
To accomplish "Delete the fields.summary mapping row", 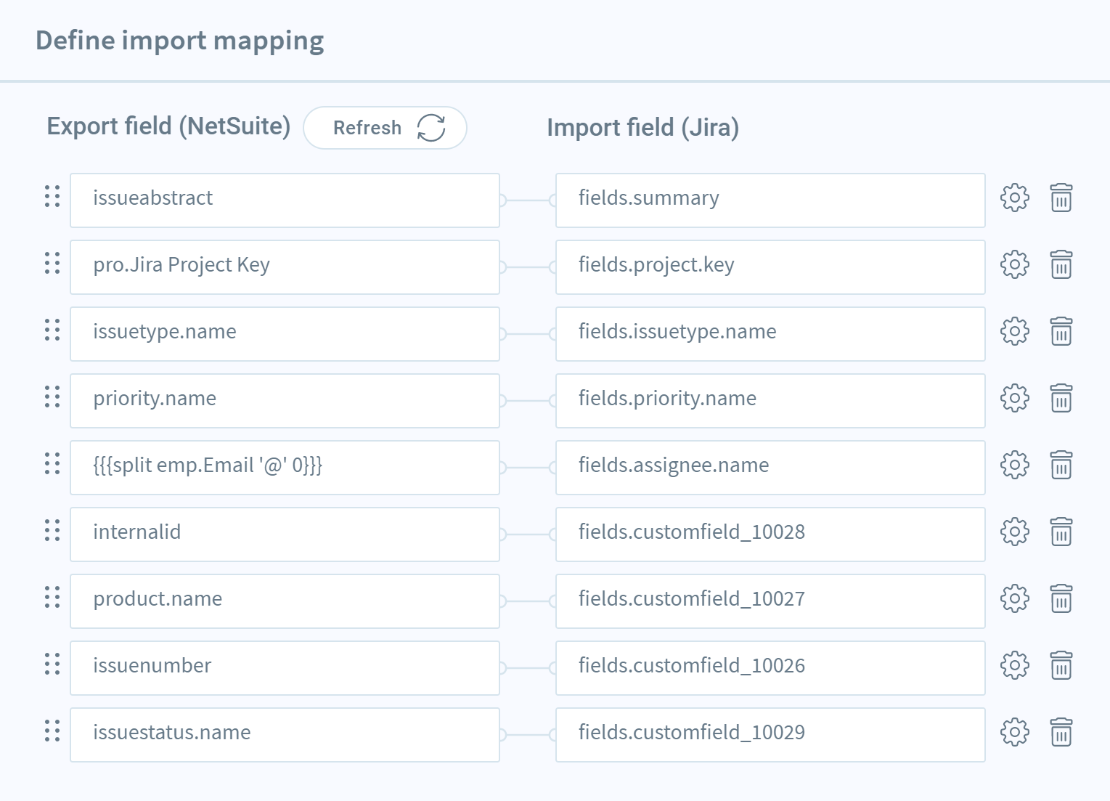I will pyautogui.click(x=1061, y=198).
